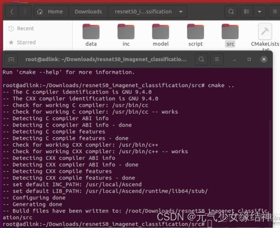Image resolution: width=280 pixels, height=228 pixels.
Task: Click the terminal title bar text
Action: [x=106, y=60]
